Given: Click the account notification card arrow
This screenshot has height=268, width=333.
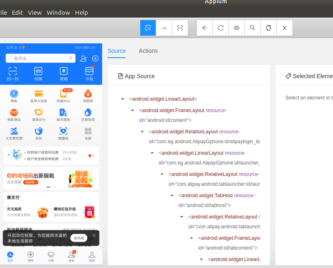Looking at the screenshot, I should (93, 156).
